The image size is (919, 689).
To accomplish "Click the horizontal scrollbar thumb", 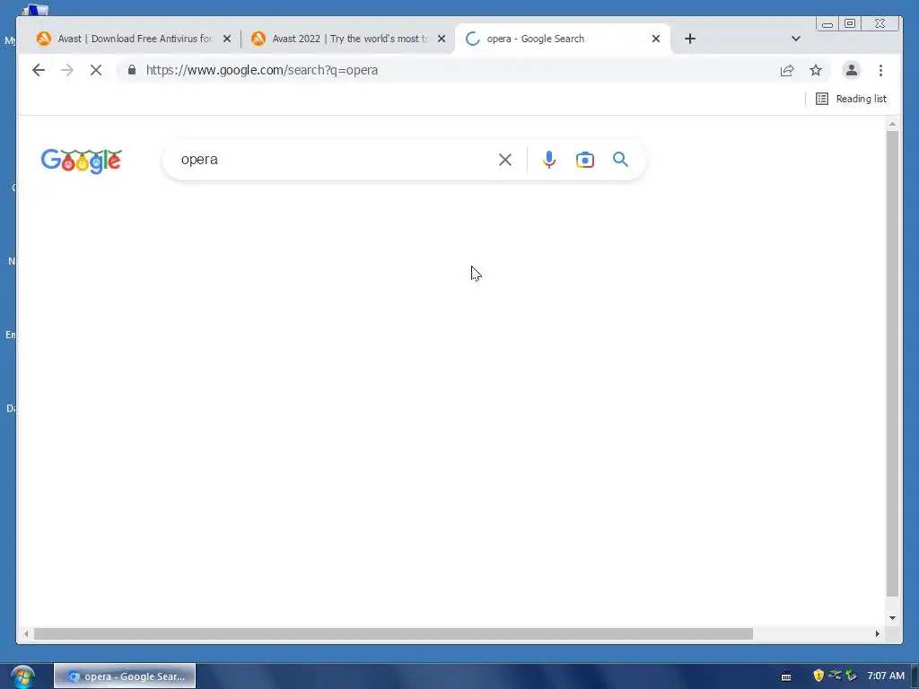I will coord(393,634).
